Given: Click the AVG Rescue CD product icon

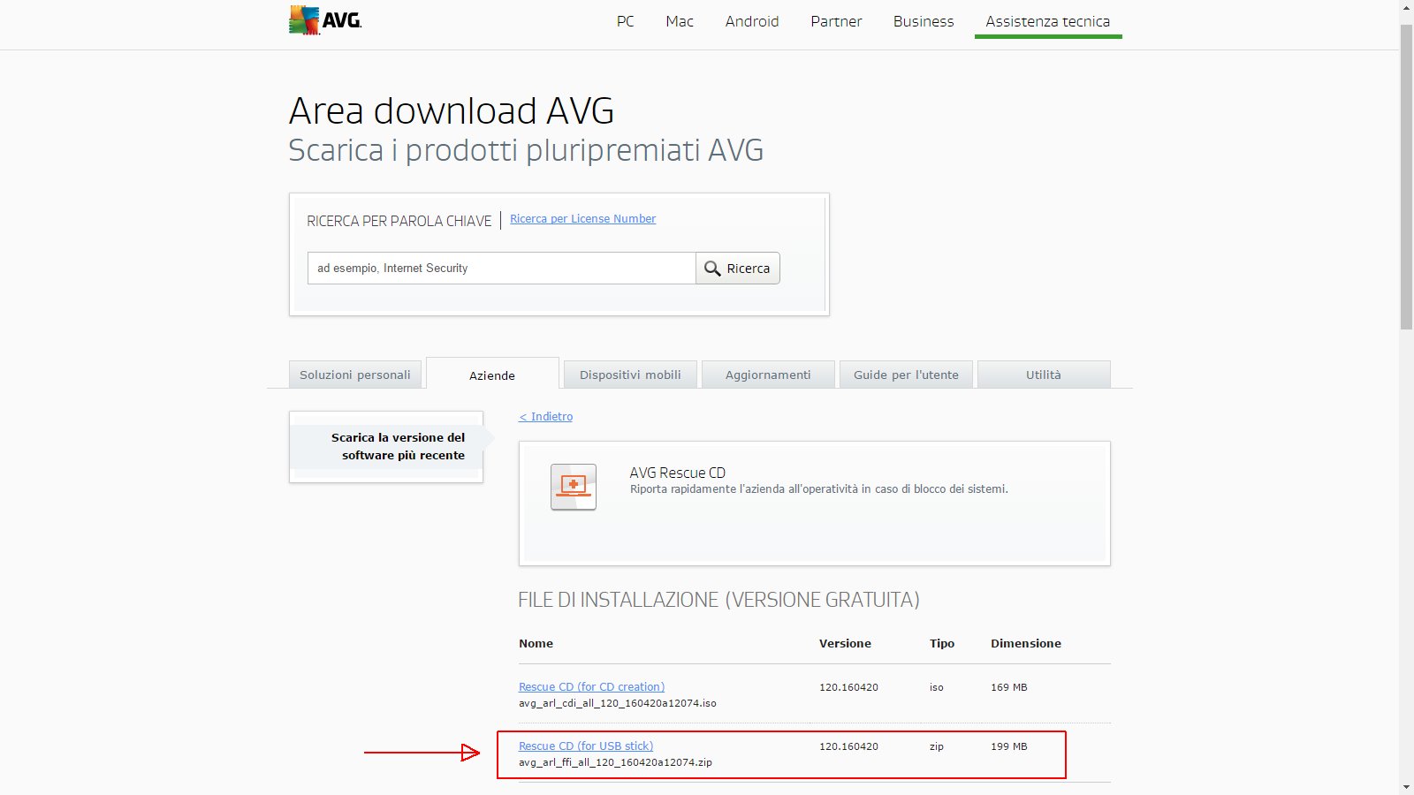Looking at the screenshot, I should click(x=574, y=487).
